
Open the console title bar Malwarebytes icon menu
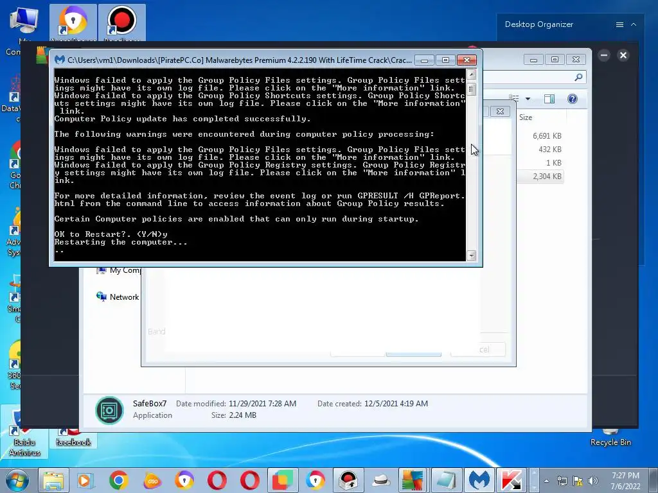(x=60, y=60)
